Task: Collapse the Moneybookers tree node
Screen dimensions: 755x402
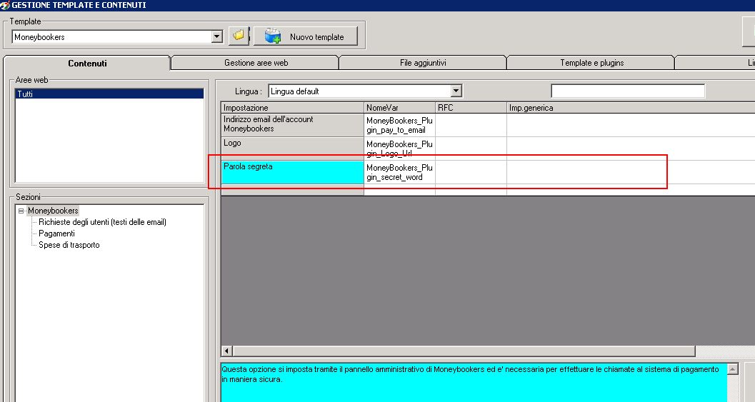Action: (x=21, y=211)
